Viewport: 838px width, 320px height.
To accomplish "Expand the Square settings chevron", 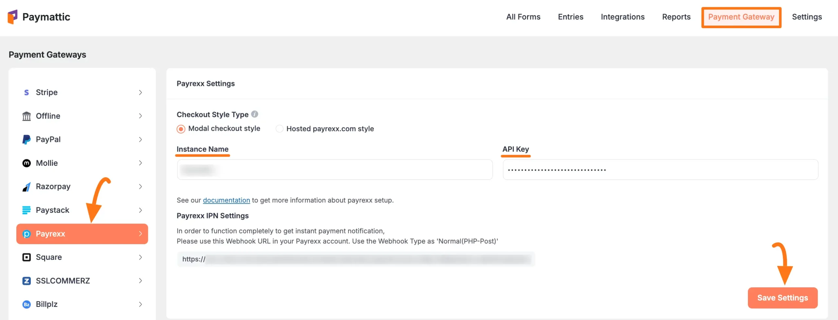I will (140, 257).
